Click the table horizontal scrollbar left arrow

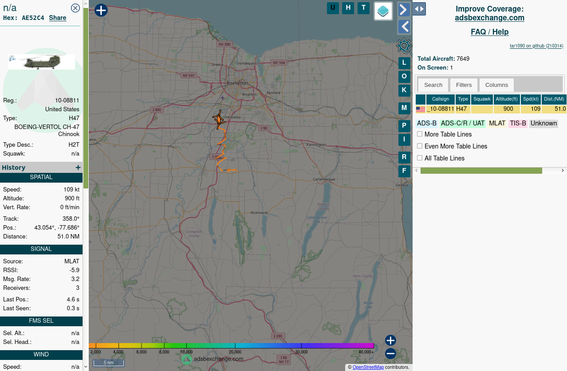tap(417, 171)
